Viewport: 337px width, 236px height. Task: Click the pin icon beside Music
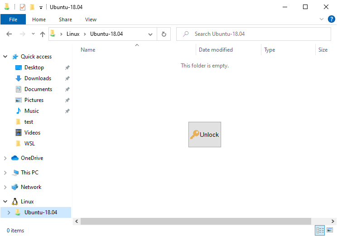[67, 111]
